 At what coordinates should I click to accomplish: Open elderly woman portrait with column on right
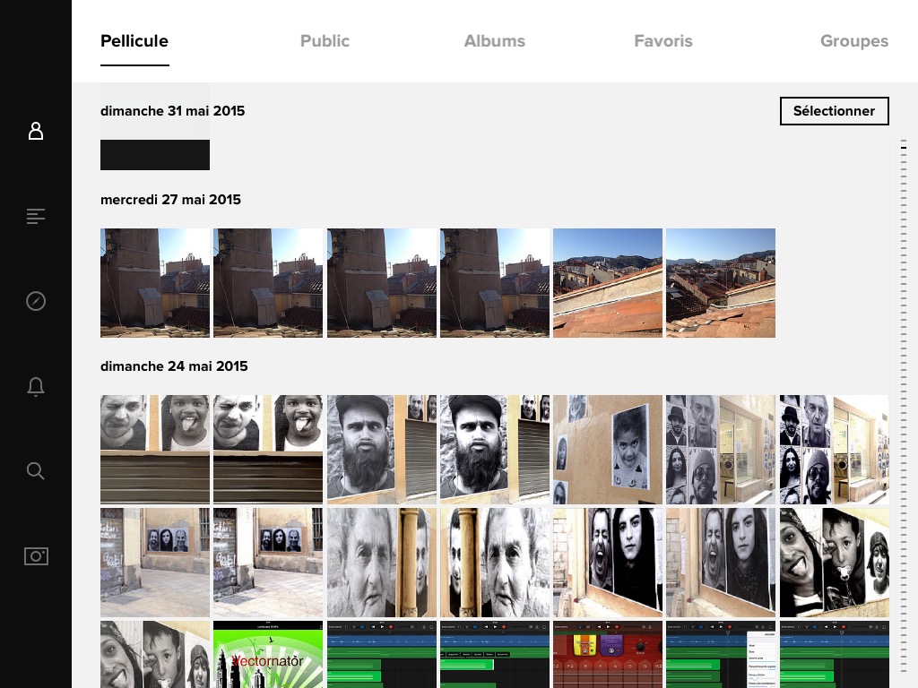tap(382, 563)
